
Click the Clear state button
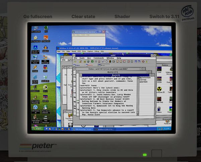(83, 17)
